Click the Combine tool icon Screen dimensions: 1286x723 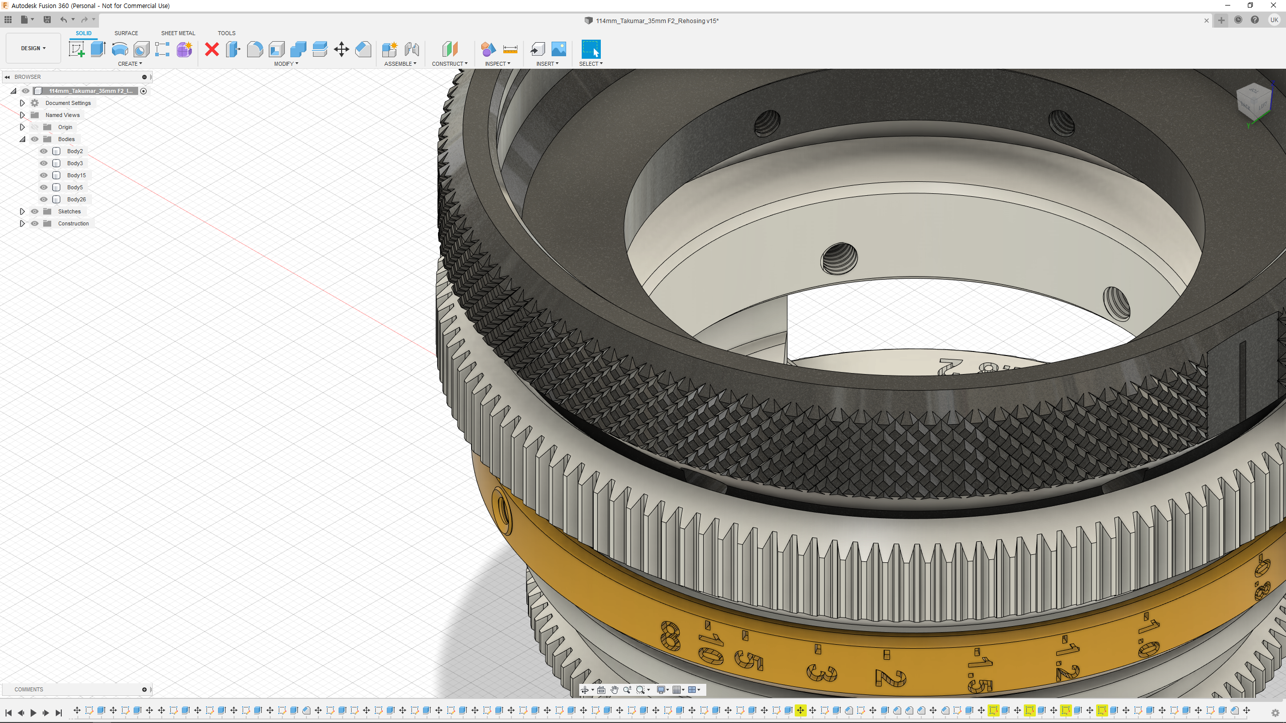[x=298, y=49]
